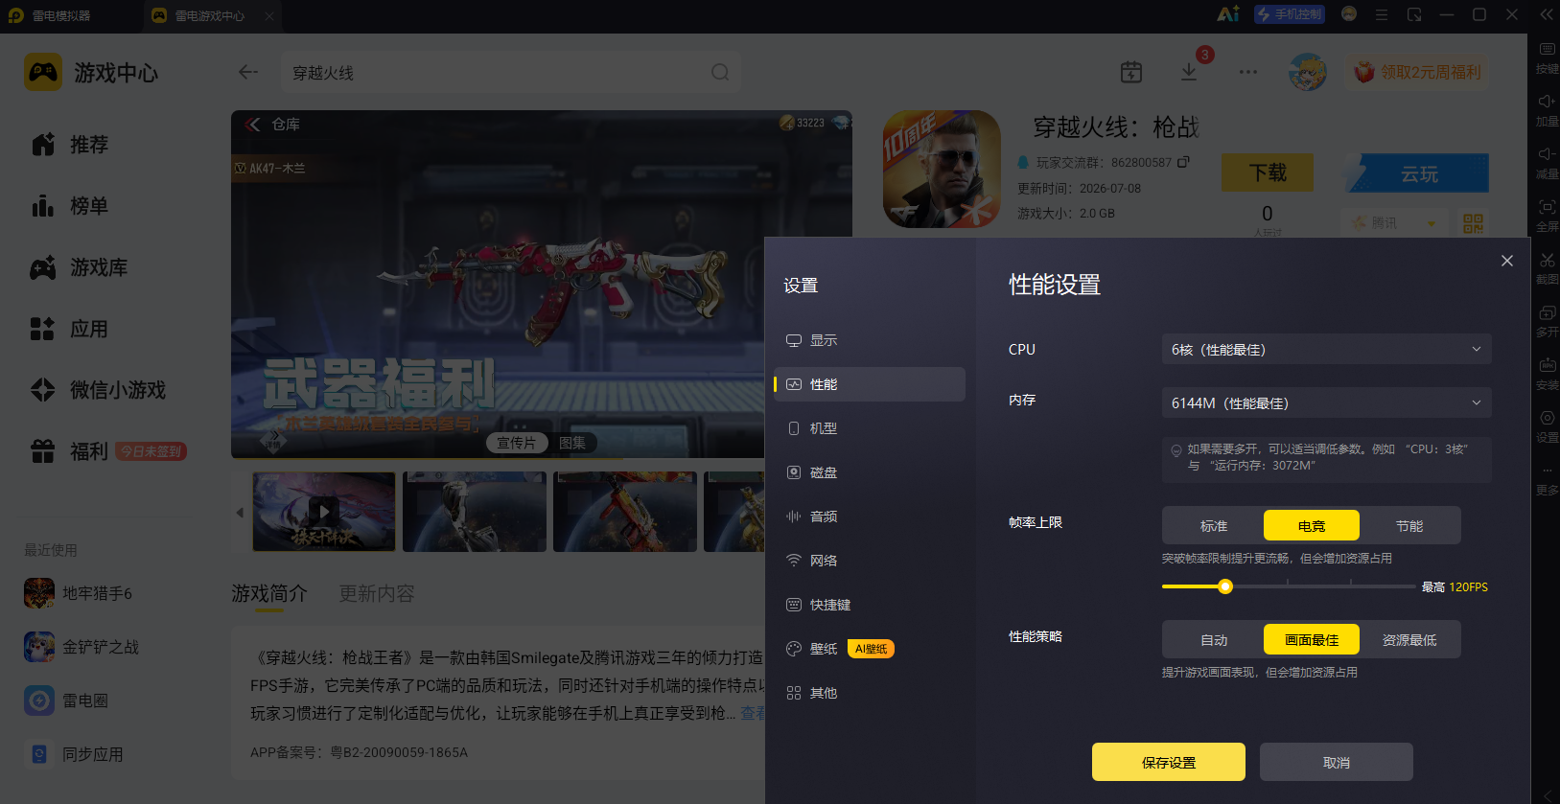1560x804 pixels.
Task: Open 按键 keymapping in right toolbar
Action: click(1547, 57)
